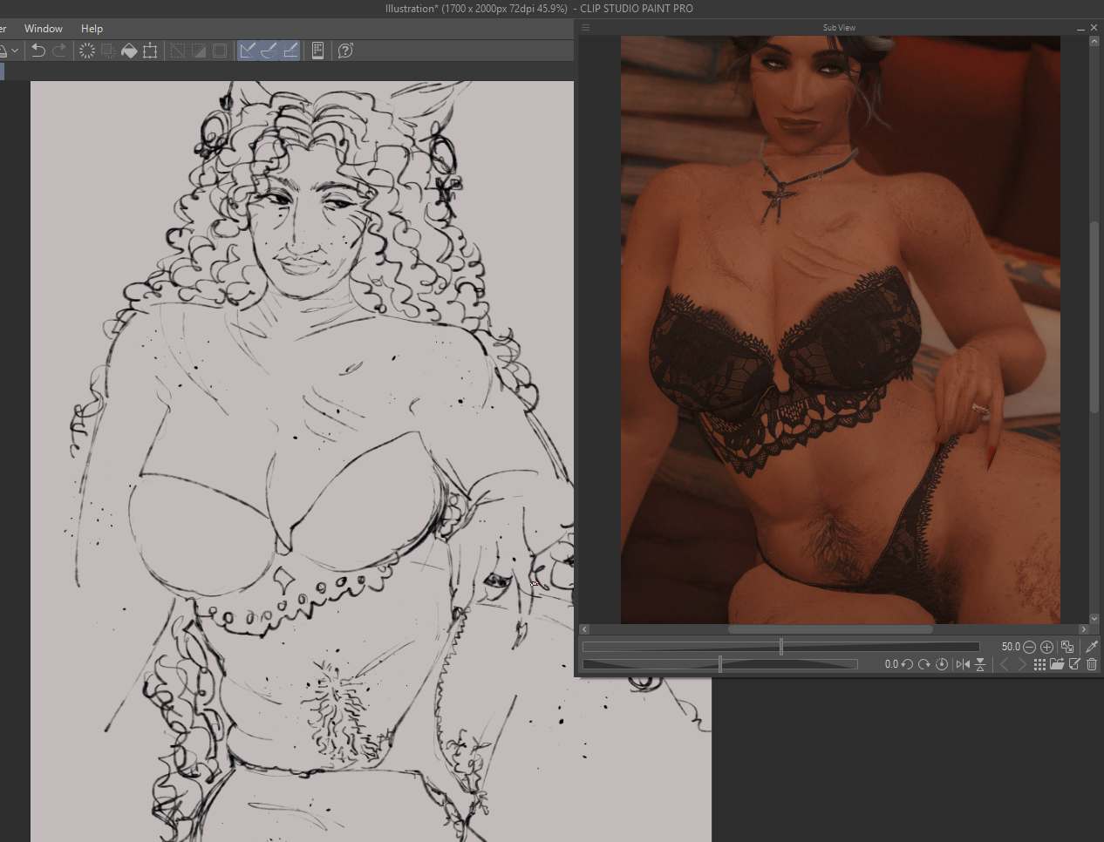Delete the current Sub View image
1104x842 pixels.
coord(1092,664)
